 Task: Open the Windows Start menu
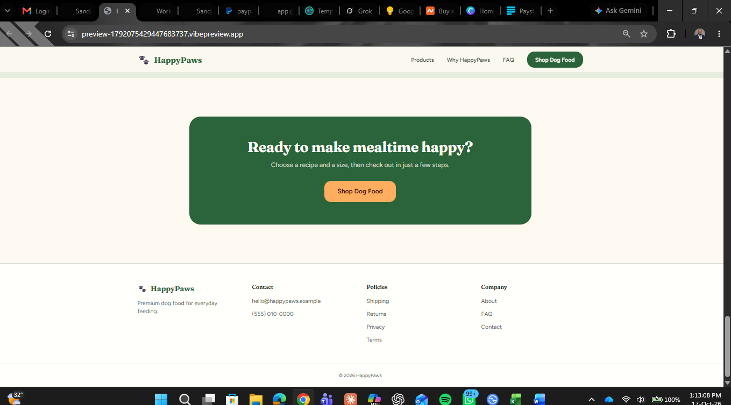click(x=161, y=399)
